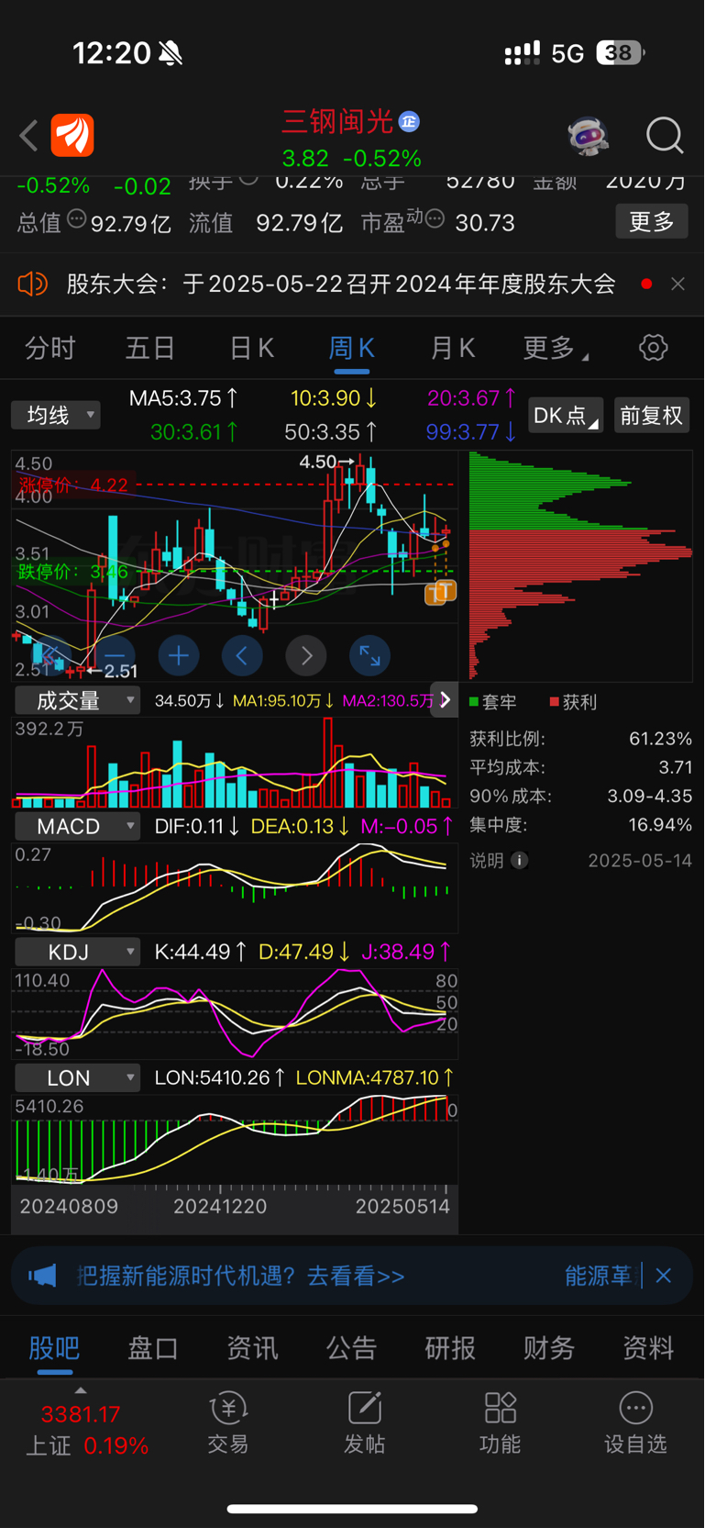Zoom out the chart with minus button
This screenshot has width=705, height=1528.
[114, 655]
